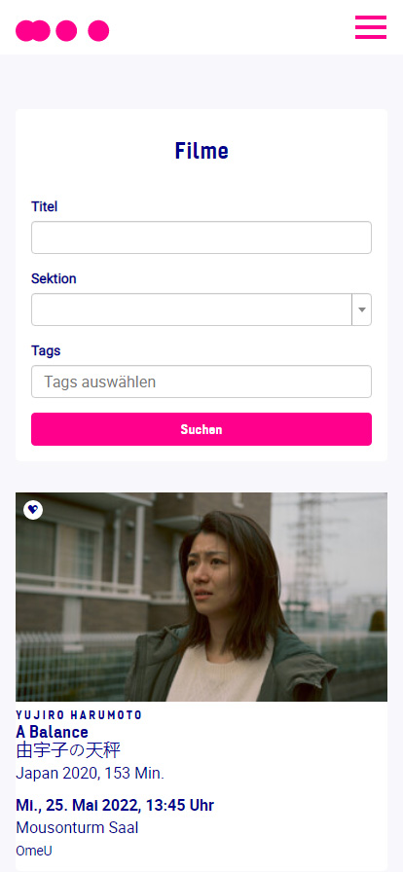This screenshot has width=403, height=872.
Task: Click the Sektion field label
Action: pyautogui.click(x=54, y=278)
